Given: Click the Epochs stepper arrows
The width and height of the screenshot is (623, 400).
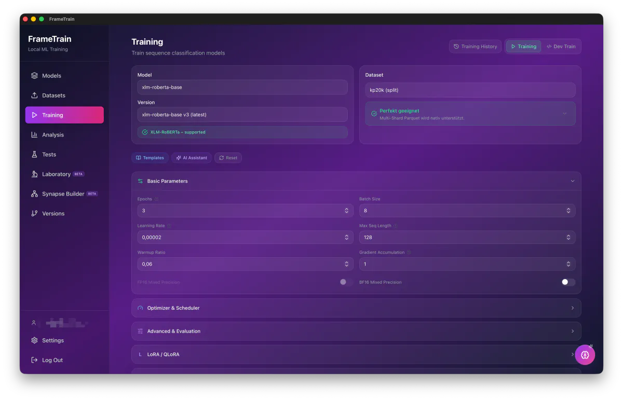Looking at the screenshot, I should [347, 211].
